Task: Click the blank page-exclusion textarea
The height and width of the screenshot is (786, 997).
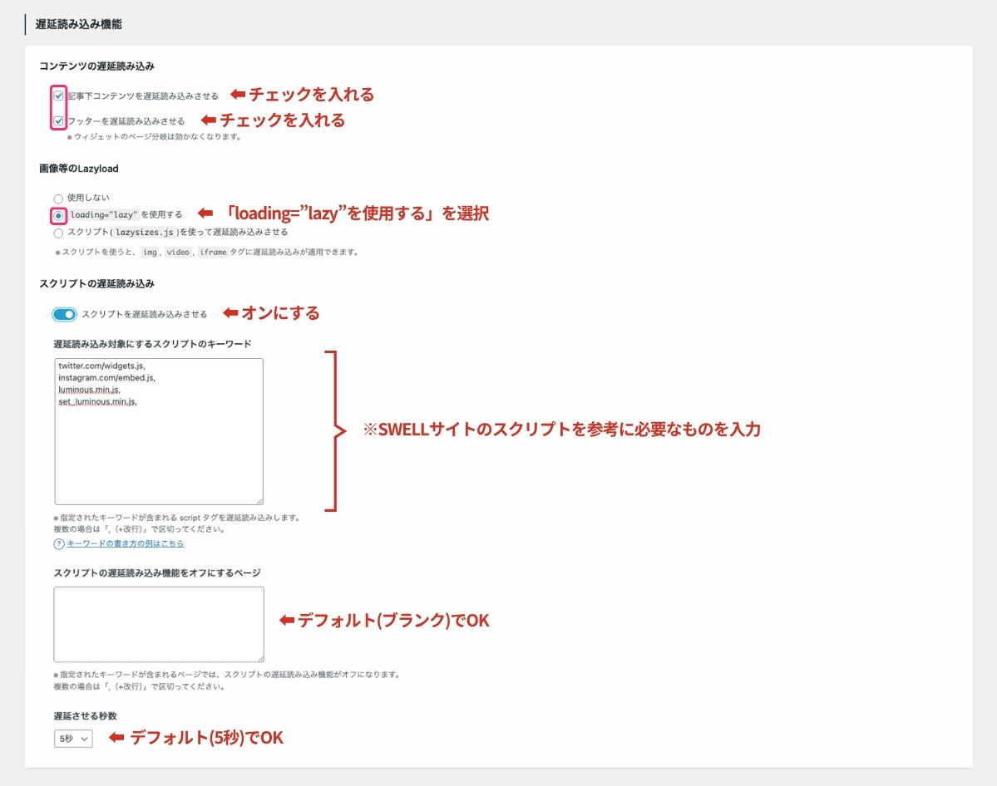Action: tap(158, 623)
